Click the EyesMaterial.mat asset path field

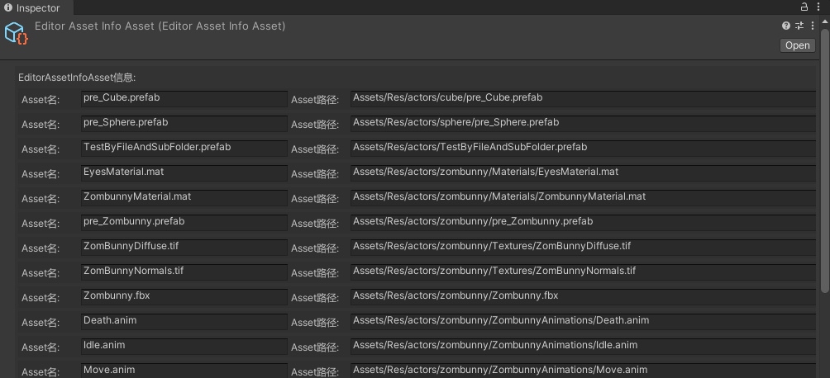(583, 173)
